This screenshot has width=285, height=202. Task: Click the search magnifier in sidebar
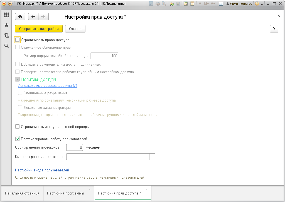pyautogui.click(x=7, y=46)
